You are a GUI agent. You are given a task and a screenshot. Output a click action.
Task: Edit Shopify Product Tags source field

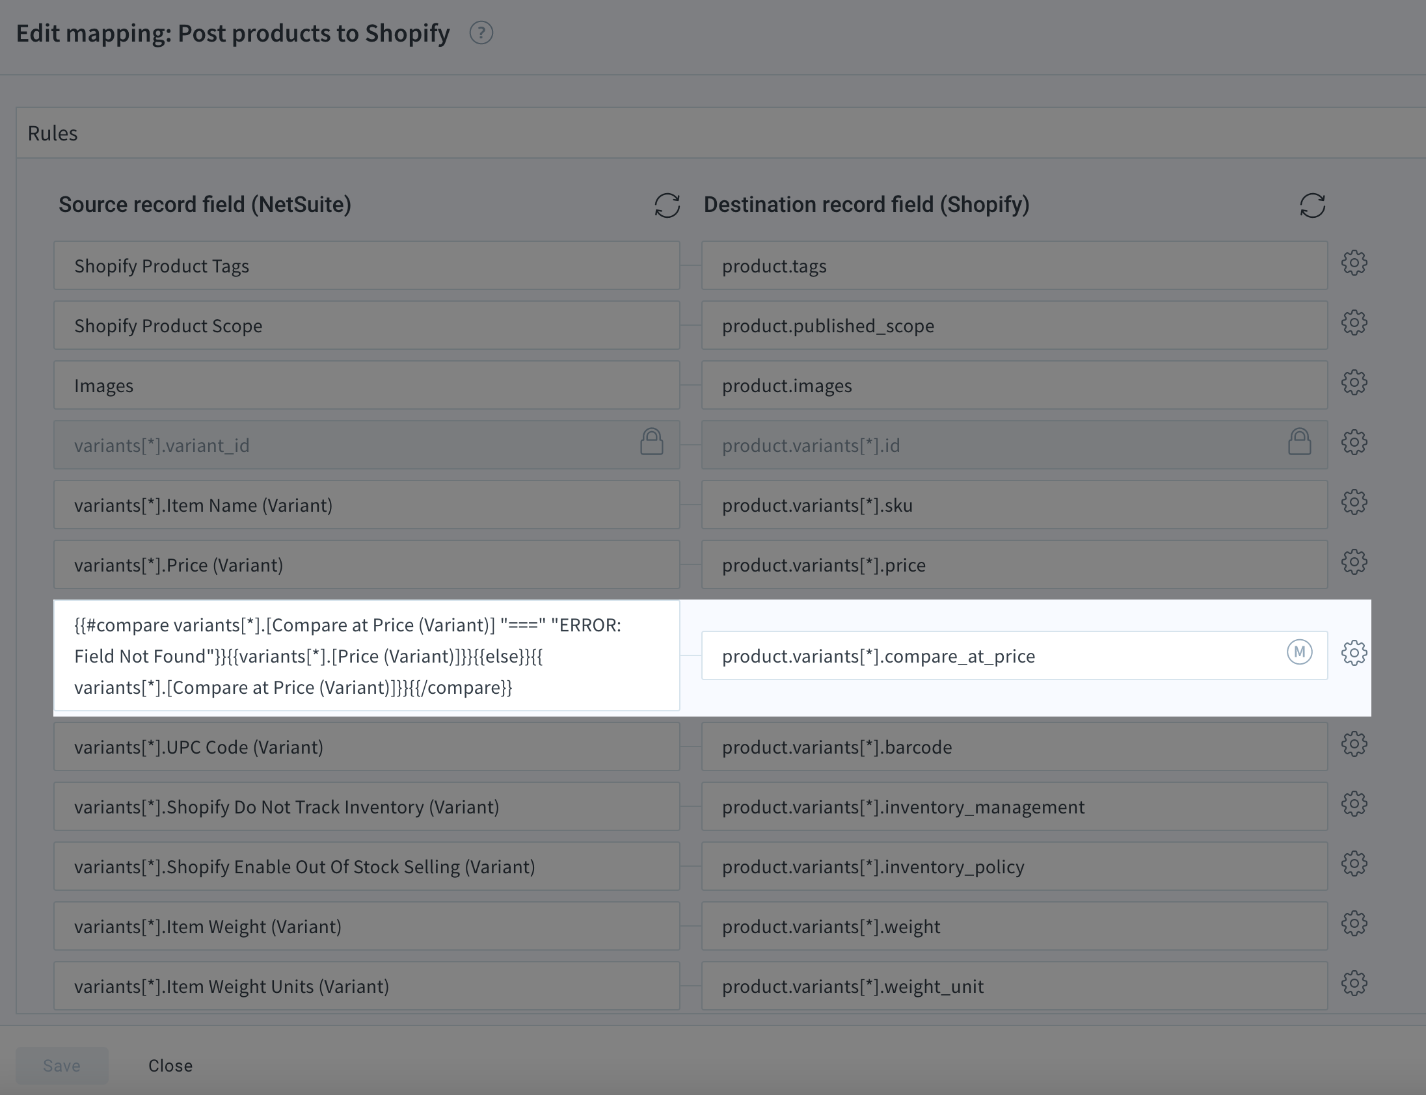[x=366, y=266]
